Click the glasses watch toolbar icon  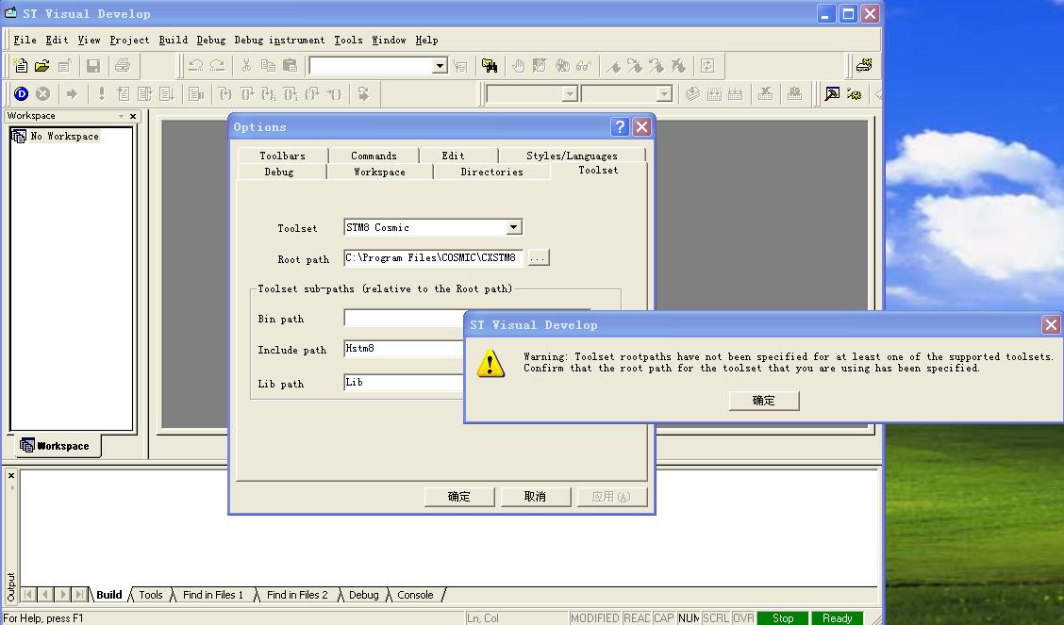584,66
